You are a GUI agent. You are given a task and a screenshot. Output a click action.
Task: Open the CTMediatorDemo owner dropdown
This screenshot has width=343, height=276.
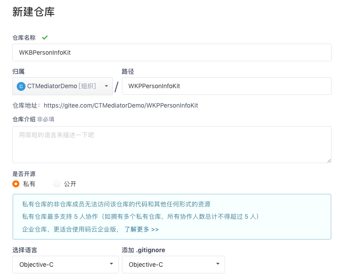[63, 86]
